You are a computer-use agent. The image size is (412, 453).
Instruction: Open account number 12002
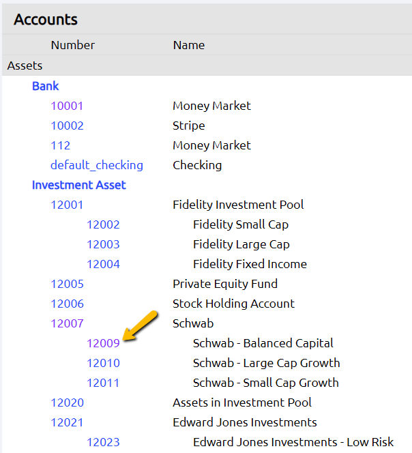[103, 224]
